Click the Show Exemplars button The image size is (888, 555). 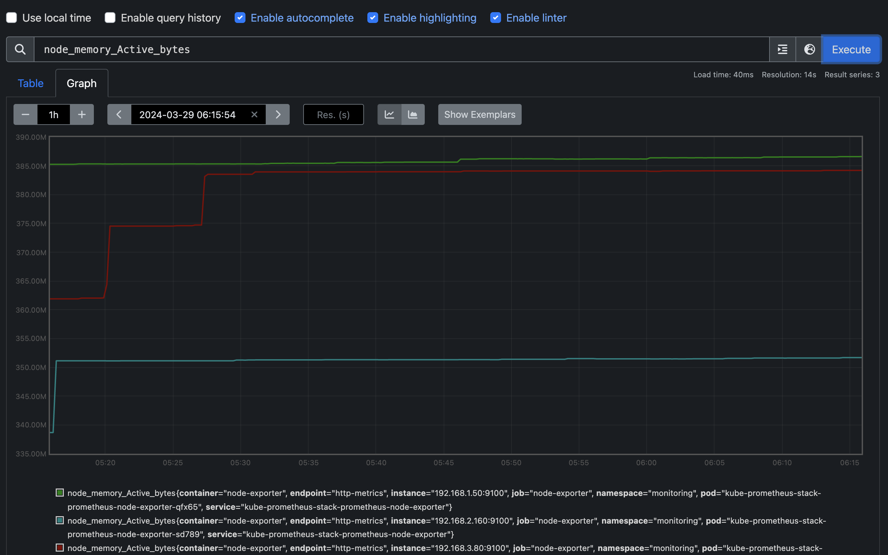pos(479,114)
